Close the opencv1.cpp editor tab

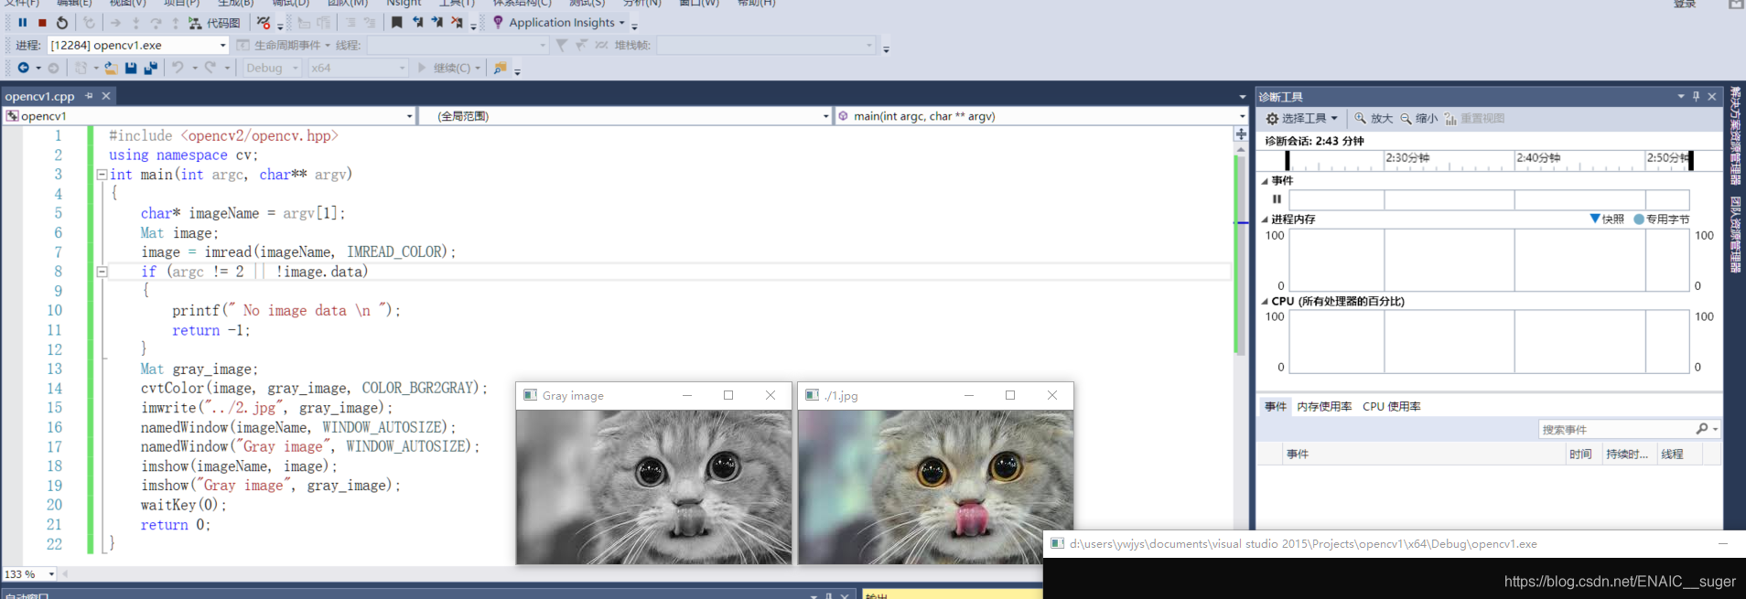(106, 95)
